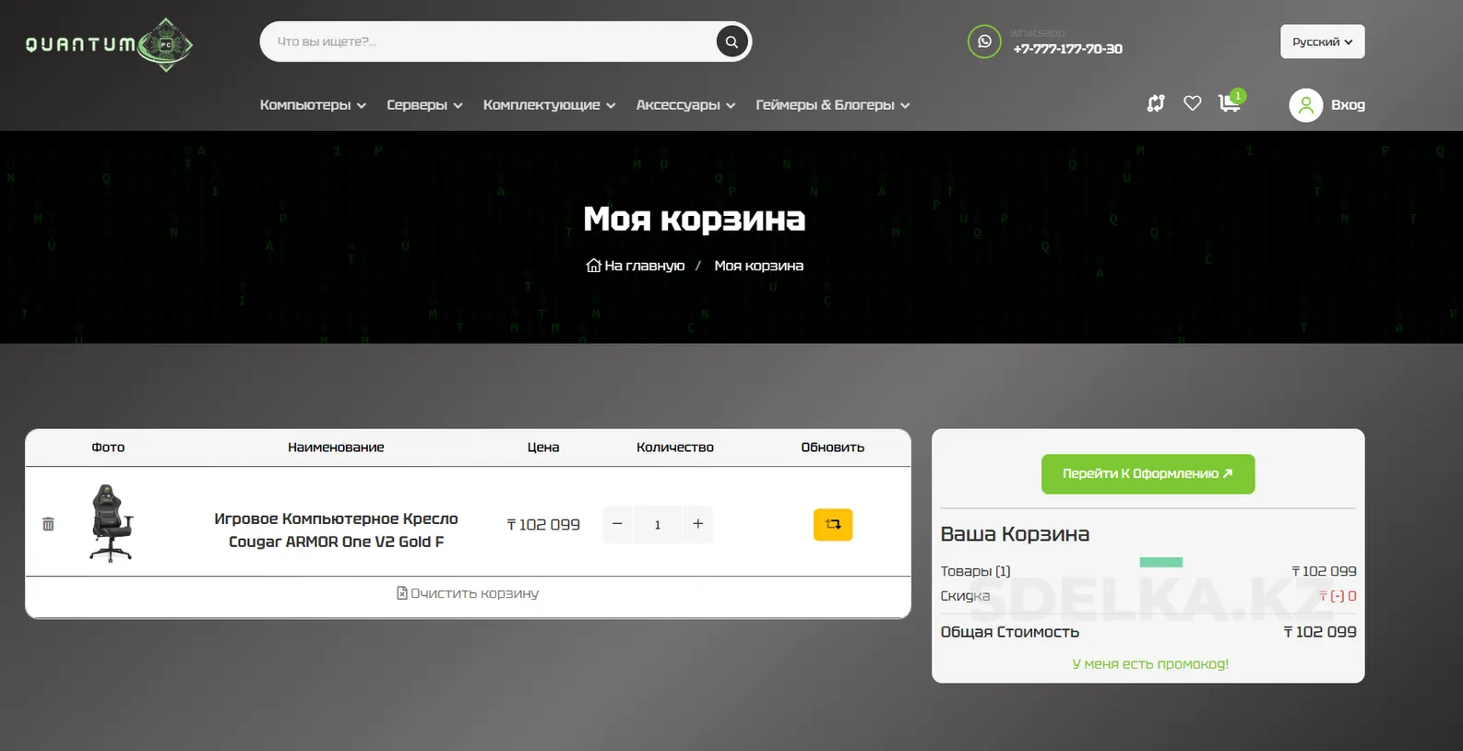Viewport: 1463px width, 751px height.
Task: Delete item with the trash icon
Action: [48, 524]
